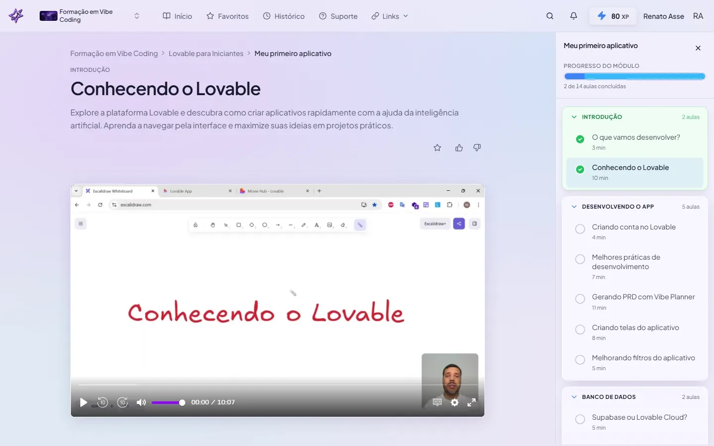Adjust the purple volume slider

pos(169,402)
